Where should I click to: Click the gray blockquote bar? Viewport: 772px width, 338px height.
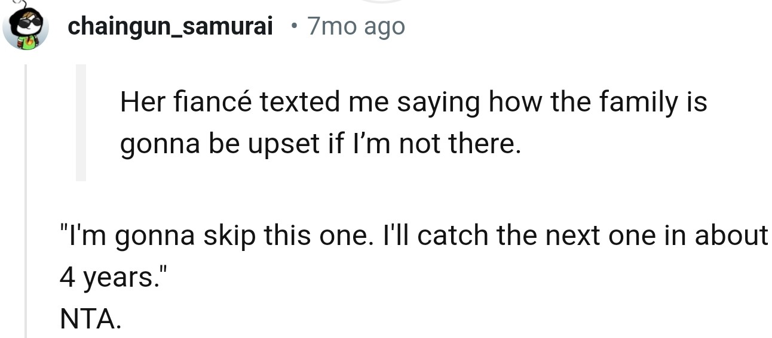tap(81, 122)
